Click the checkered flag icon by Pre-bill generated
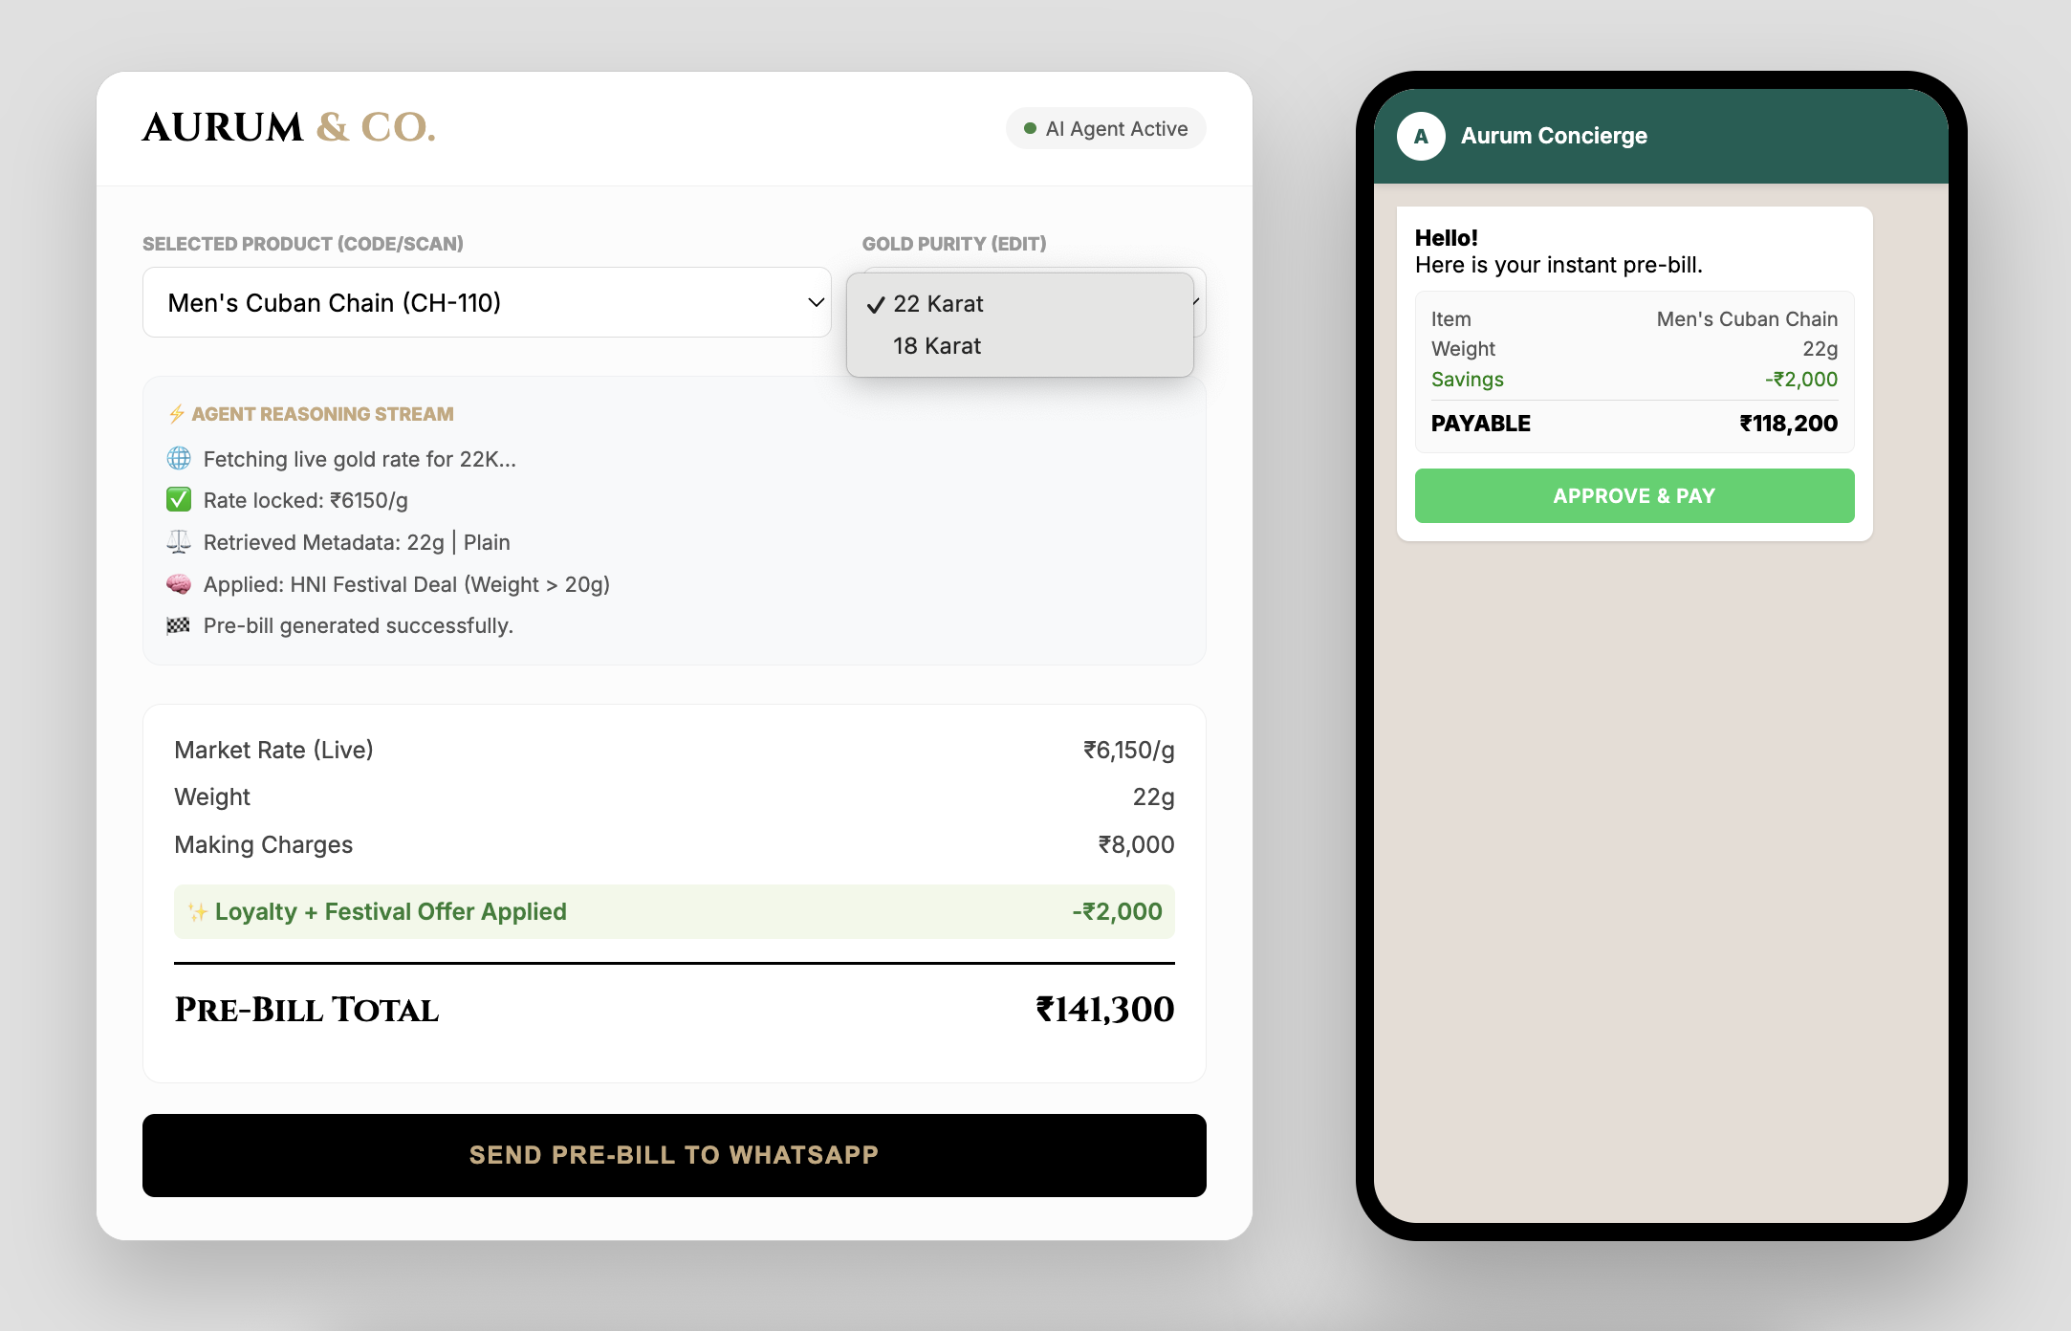The image size is (2071, 1331). pyautogui.click(x=179, y=625)
